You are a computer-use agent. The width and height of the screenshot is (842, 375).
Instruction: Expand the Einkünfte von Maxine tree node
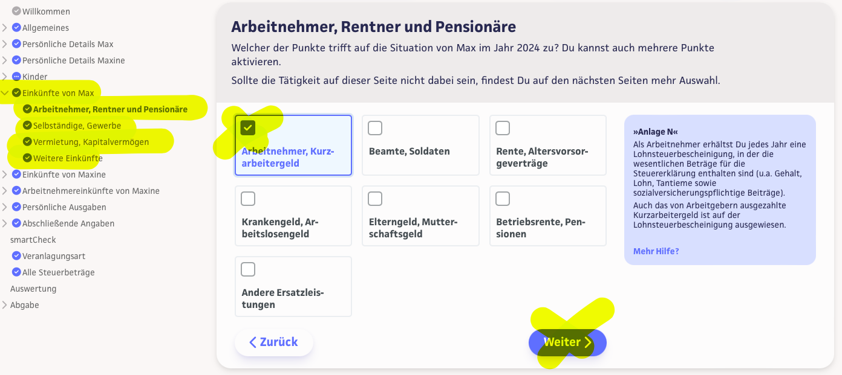pyautogui.click(x=5, y=175)
